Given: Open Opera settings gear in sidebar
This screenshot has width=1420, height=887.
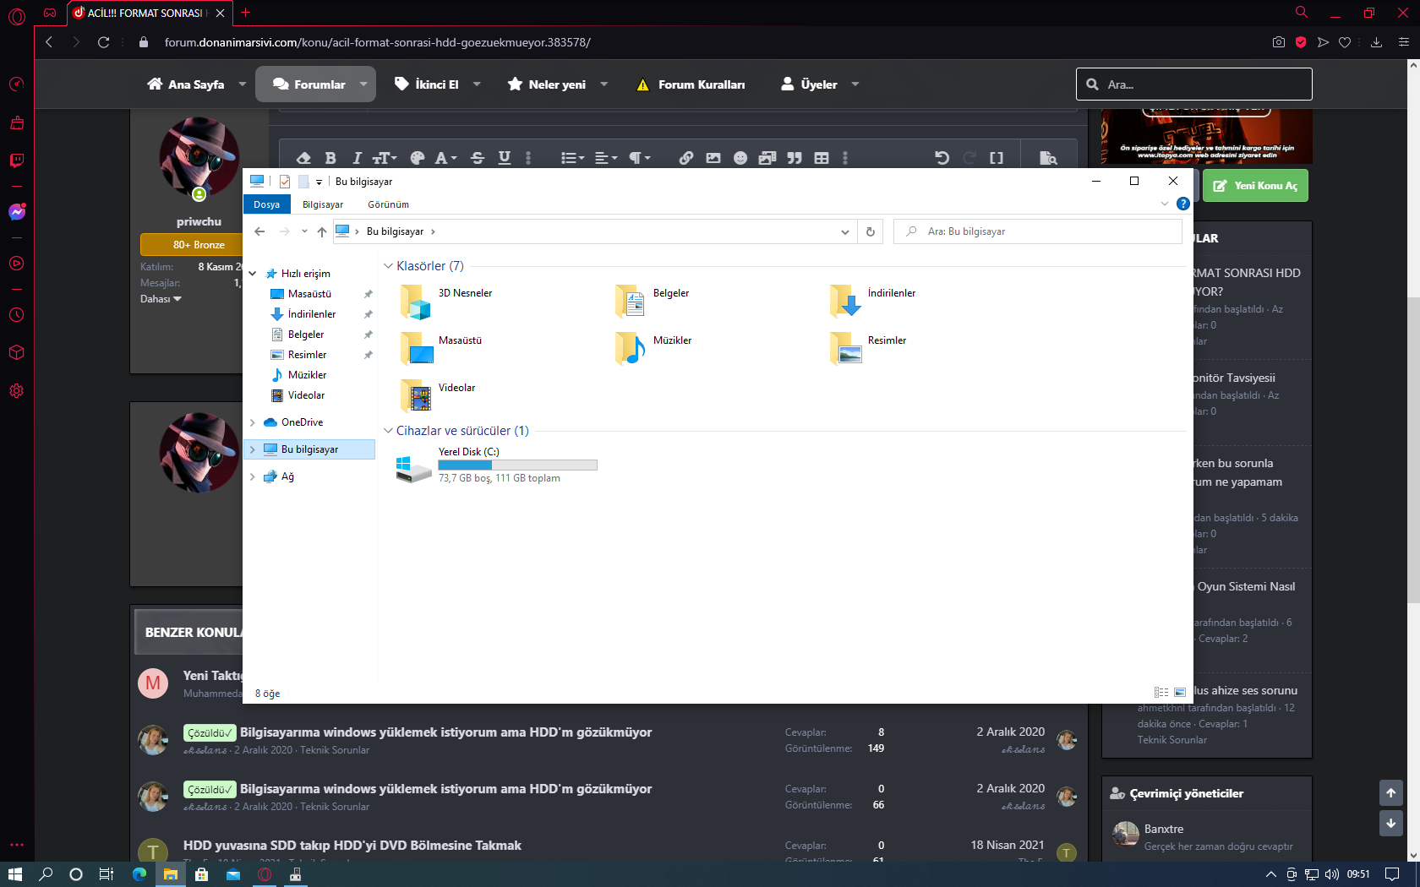Looking at the screenshot, I should click(x=17, y=391).
